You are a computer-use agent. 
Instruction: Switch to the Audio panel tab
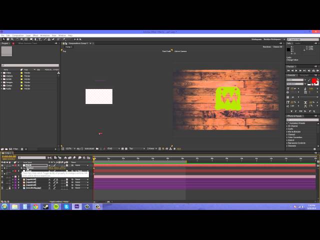[298, 43]
